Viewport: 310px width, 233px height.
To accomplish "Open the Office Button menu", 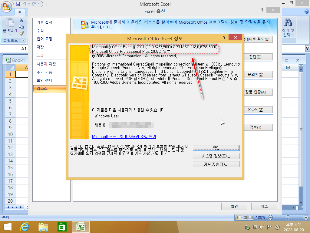I will pyautogui.click(x=6, y=6).
